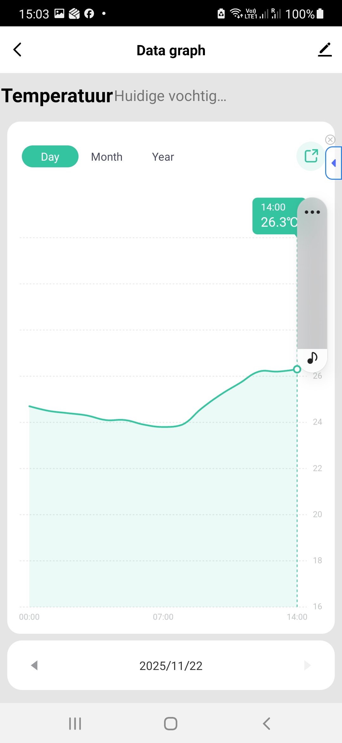342x743 pixels.
Task: Go to previous day arrow
Action: [35, 665]
